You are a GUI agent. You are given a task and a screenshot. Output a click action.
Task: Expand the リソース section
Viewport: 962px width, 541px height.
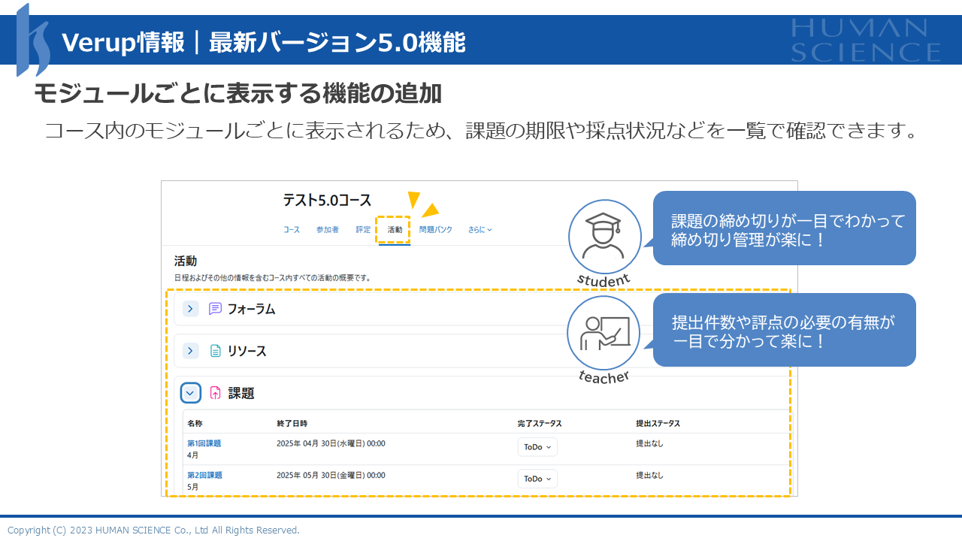pyautogui.click(x=191, y=351)
